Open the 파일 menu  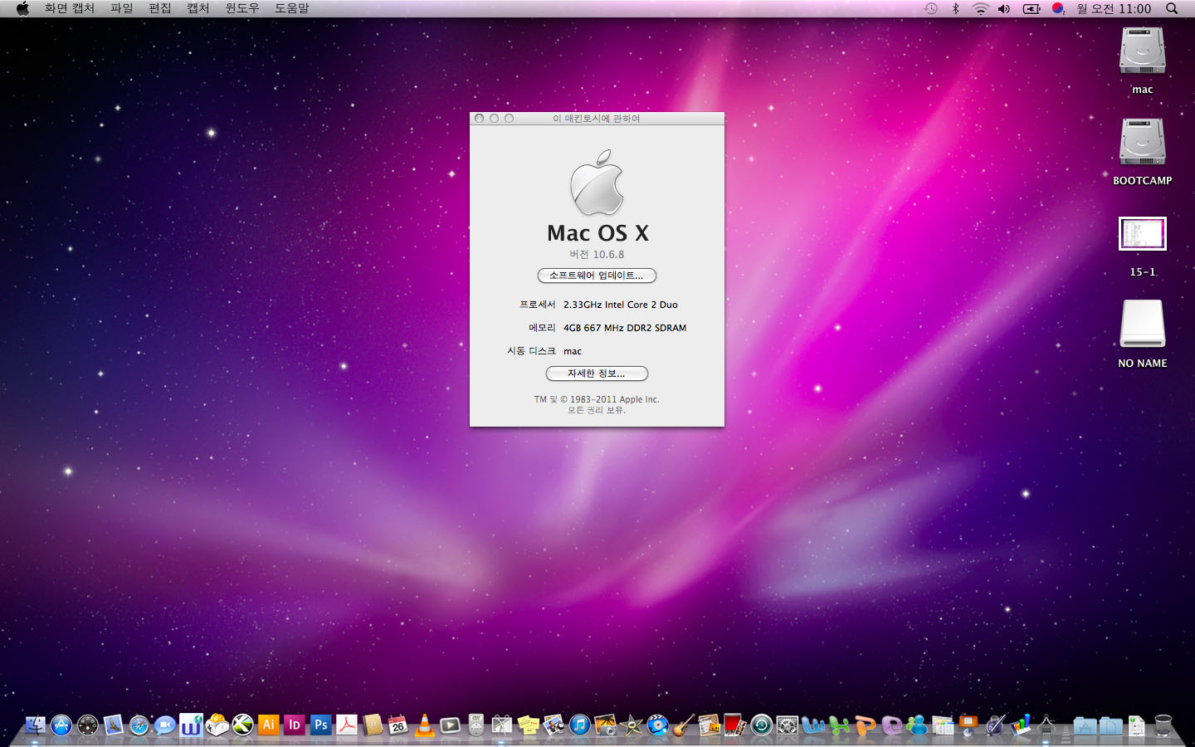tap(122, 8)
